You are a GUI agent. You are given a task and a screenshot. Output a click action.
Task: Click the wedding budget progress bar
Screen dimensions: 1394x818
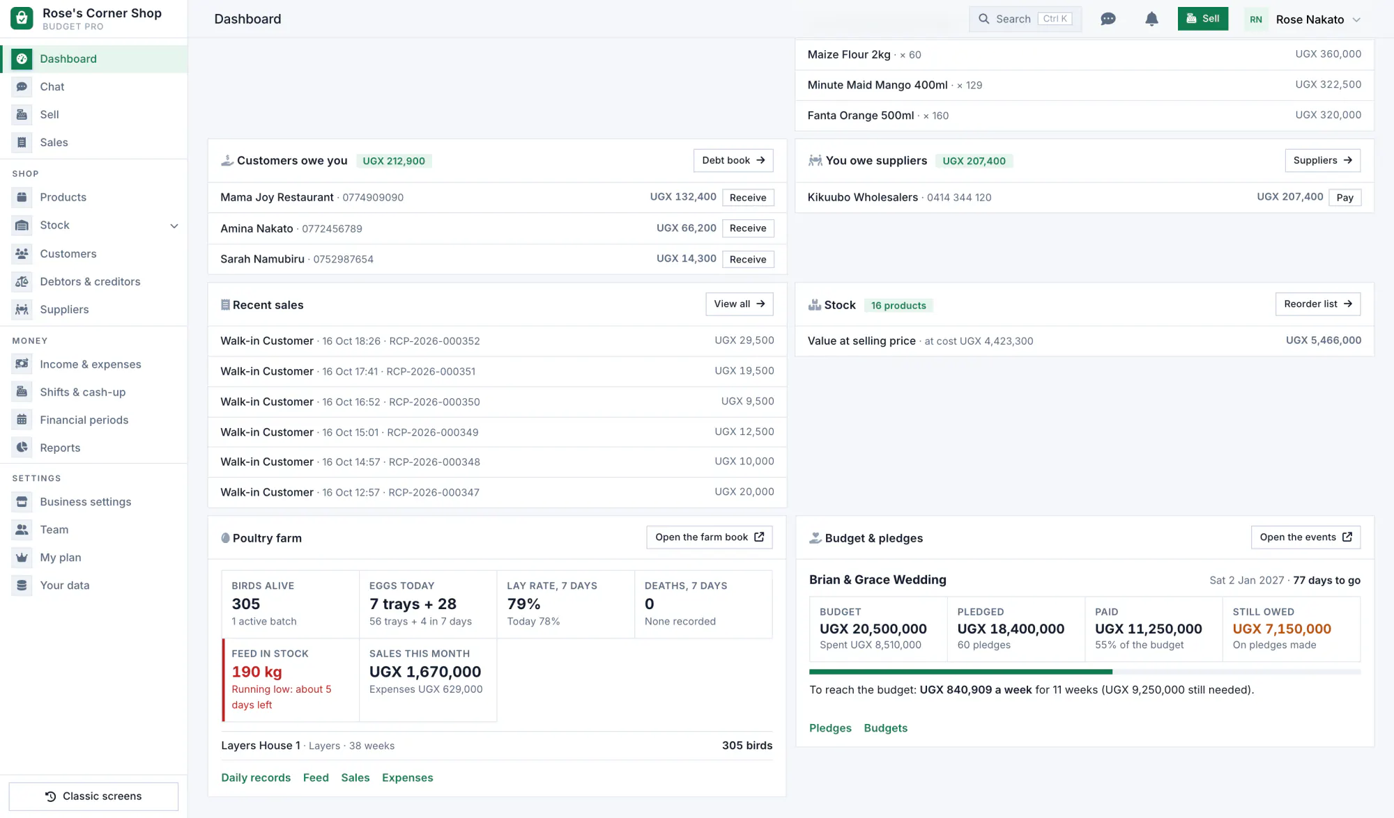click(1085, 672)
